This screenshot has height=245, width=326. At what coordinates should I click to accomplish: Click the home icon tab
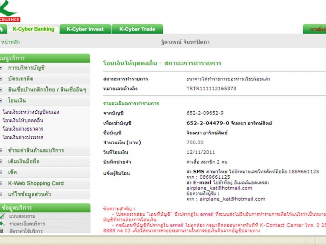2,29
